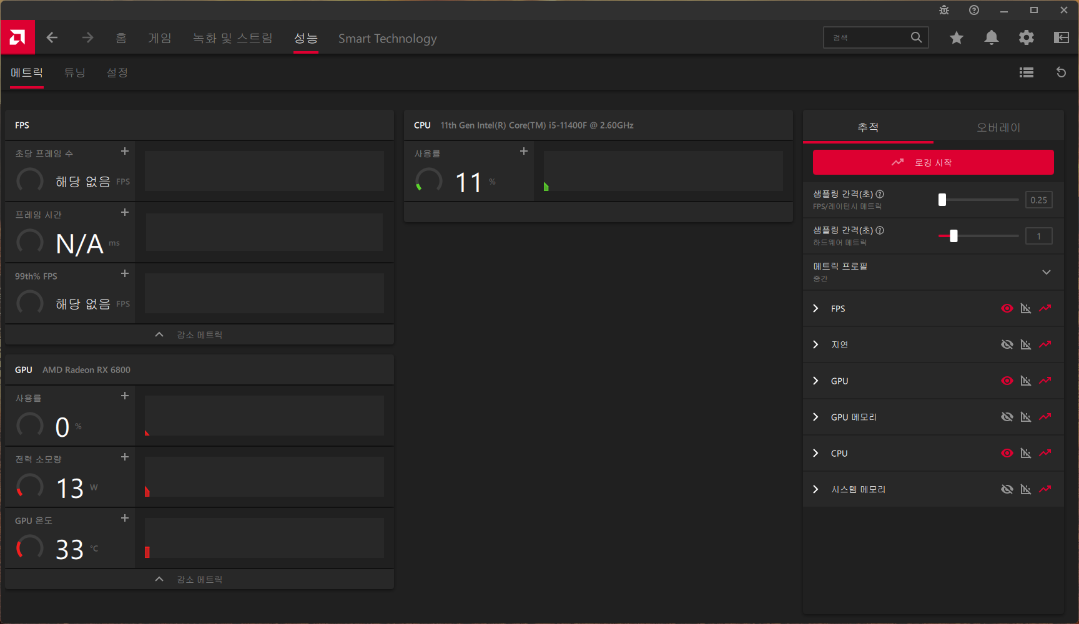Hide GPU overlay with eye icon
Screen dimensions: 1079x624
pyautogui.click(x=1007, y=381)
